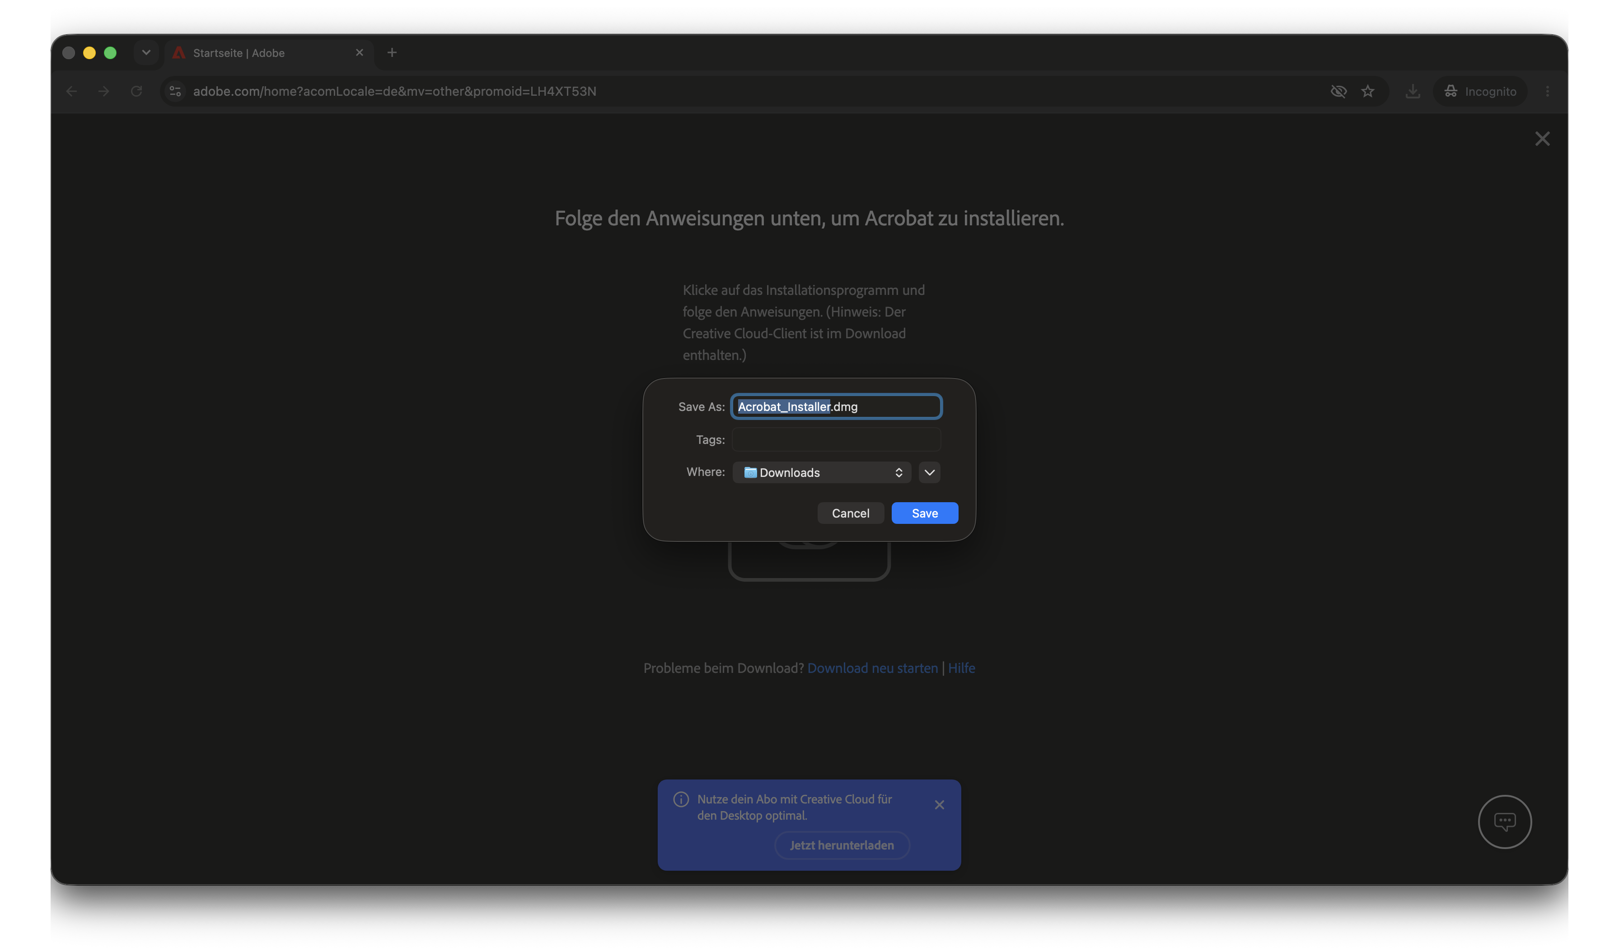
Task: Click the heading 'Folge den Anweisungen unten'
Action: (809, 219)
